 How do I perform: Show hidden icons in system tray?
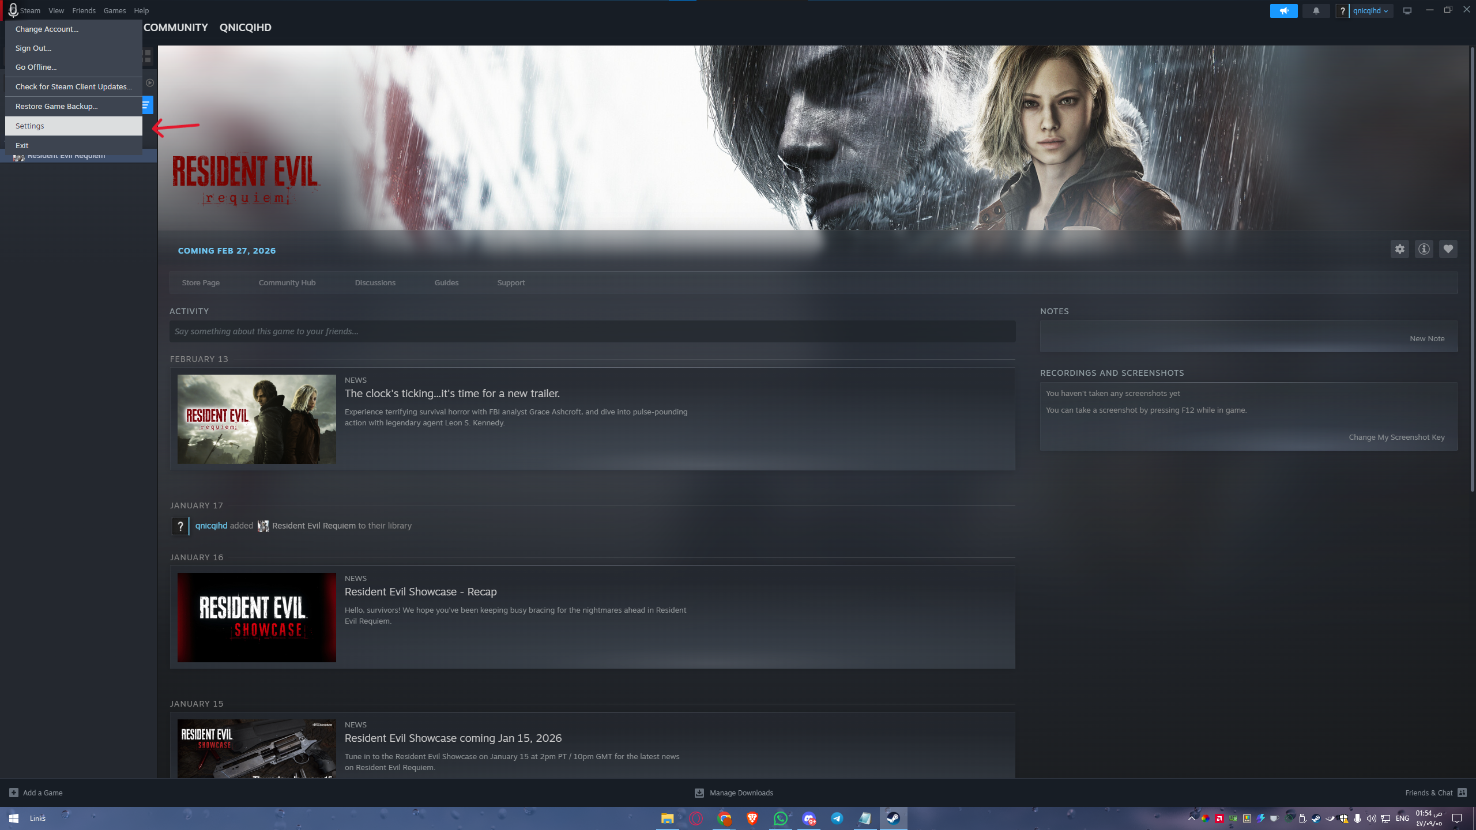tap(1192, 818)
